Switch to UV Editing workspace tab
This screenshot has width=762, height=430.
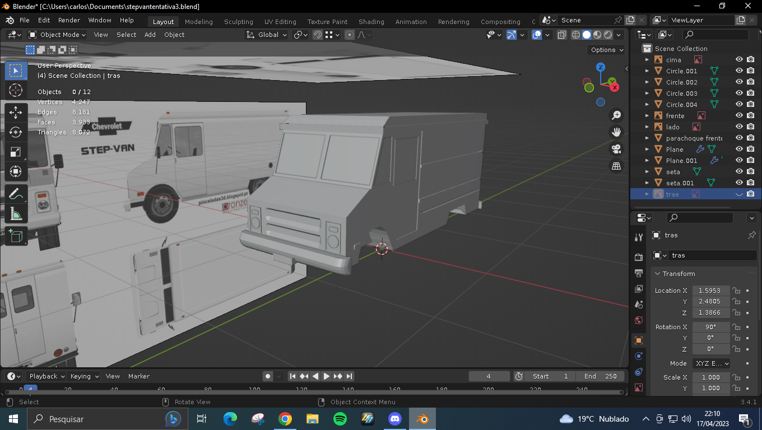[x=280, y=22]
